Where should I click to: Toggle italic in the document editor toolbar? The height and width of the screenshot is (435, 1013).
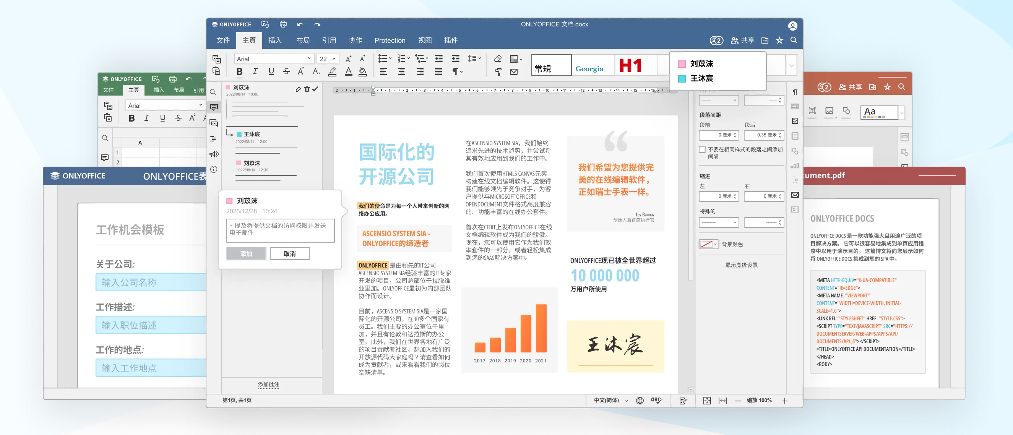[255, 71]
